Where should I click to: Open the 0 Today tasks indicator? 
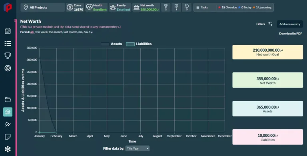pos(245,8)
